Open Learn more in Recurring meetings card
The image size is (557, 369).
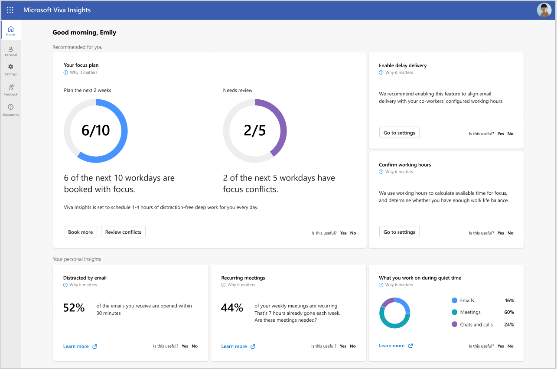[x=234, y=346]
